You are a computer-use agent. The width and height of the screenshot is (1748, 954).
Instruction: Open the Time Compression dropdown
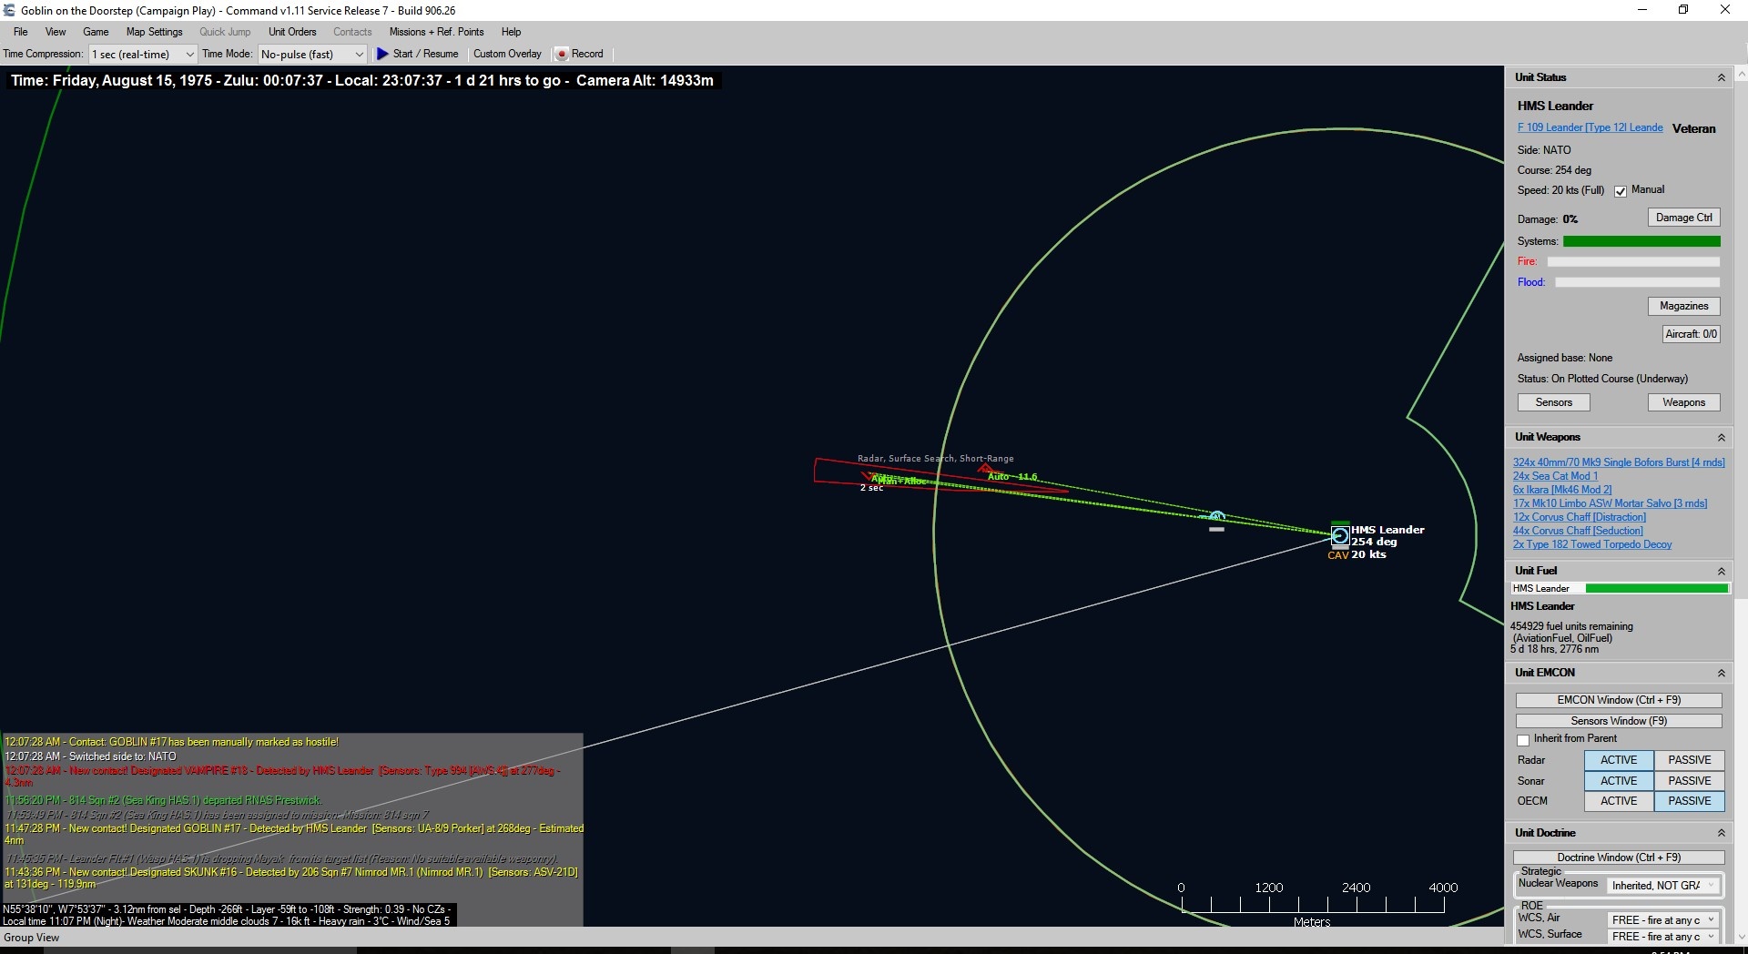[x=143, y=55]
